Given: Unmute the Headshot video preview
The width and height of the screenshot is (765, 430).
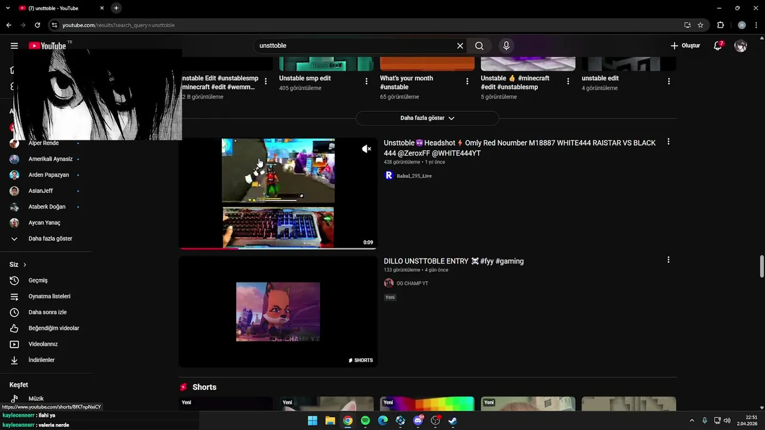Looking at the screenshot, I should (x=366, y=149).
